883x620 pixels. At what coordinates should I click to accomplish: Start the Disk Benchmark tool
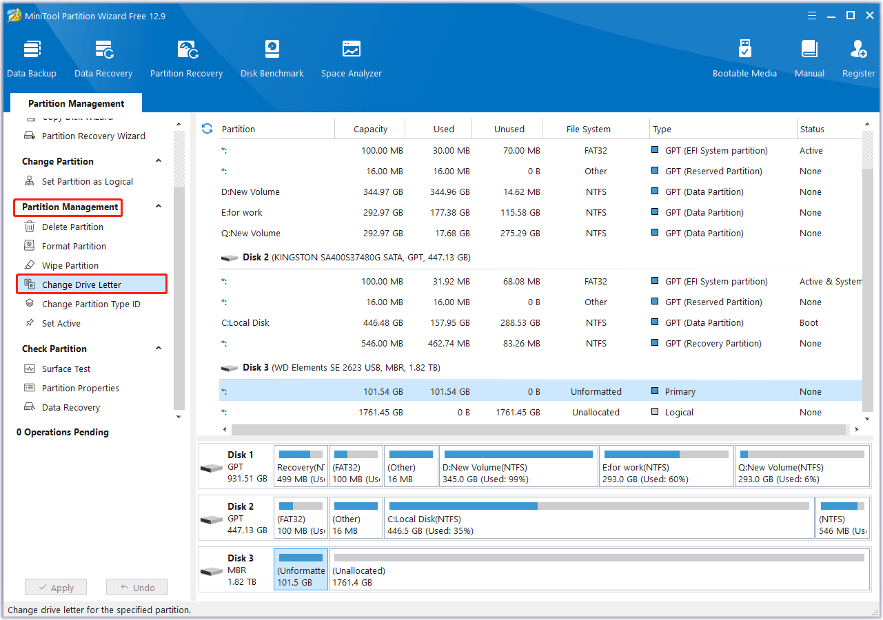[272, 59]
